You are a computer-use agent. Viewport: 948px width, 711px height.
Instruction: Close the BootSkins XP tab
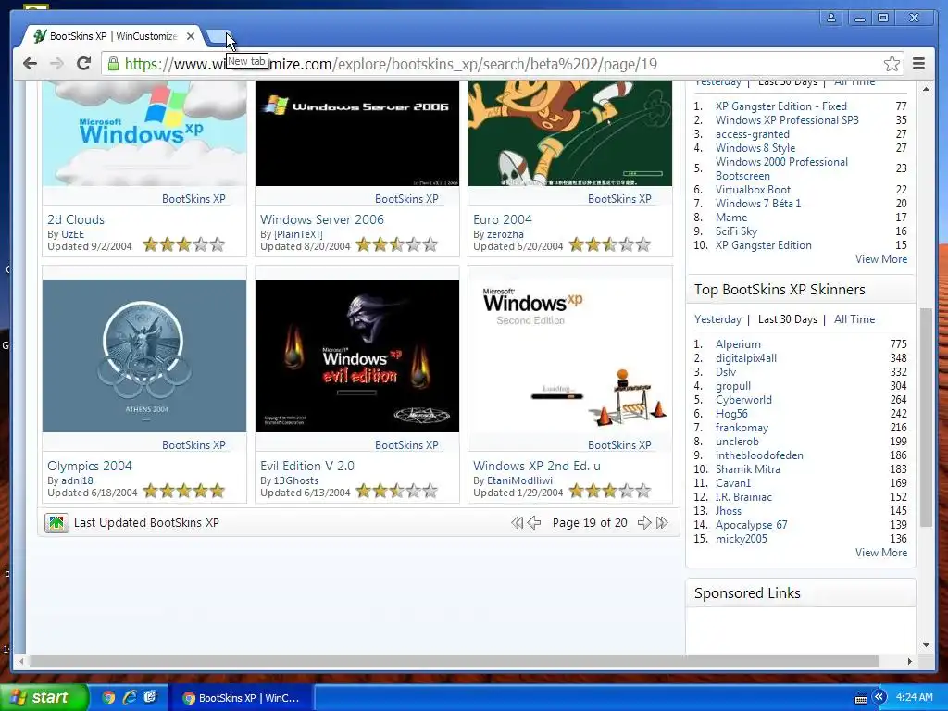pyautogui.click(x=191, y=36)
